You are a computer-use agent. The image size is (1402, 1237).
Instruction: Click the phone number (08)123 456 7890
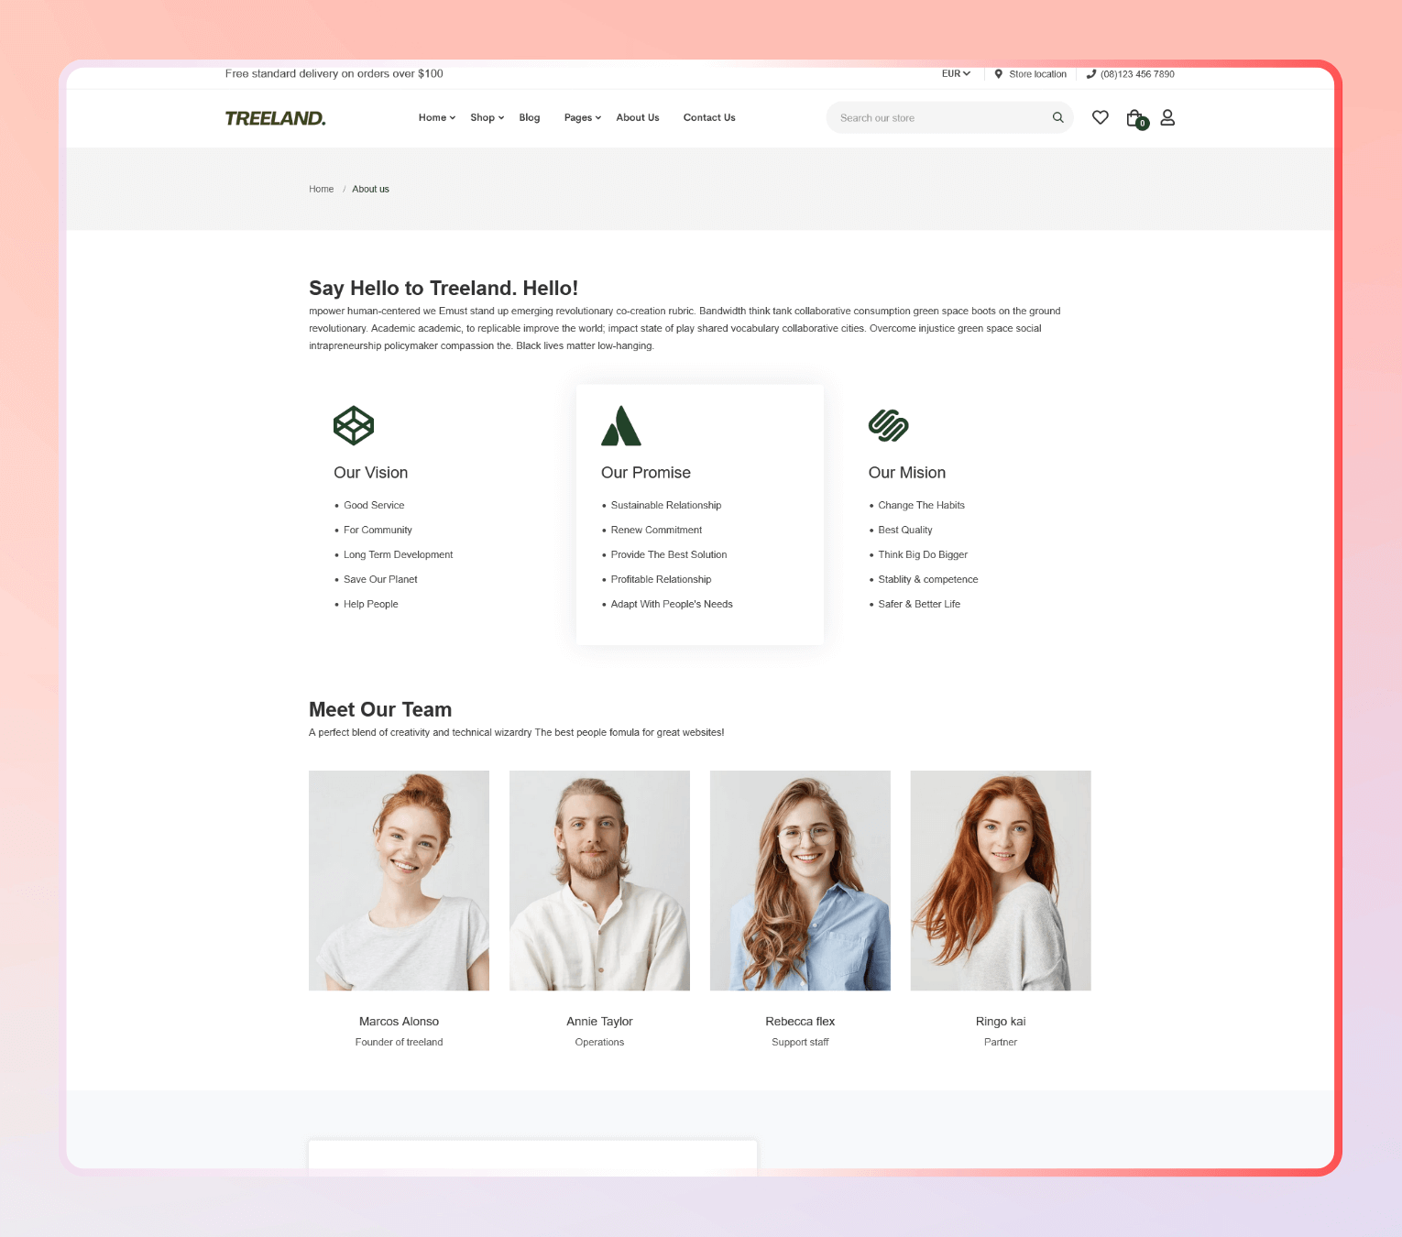(1137, 74)
